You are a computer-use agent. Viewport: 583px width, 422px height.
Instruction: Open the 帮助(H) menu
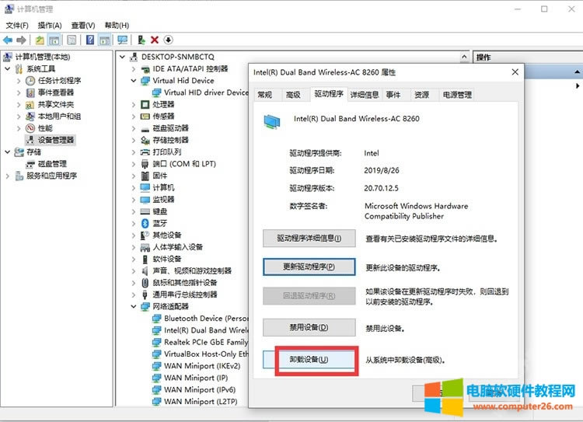(117, 26)
